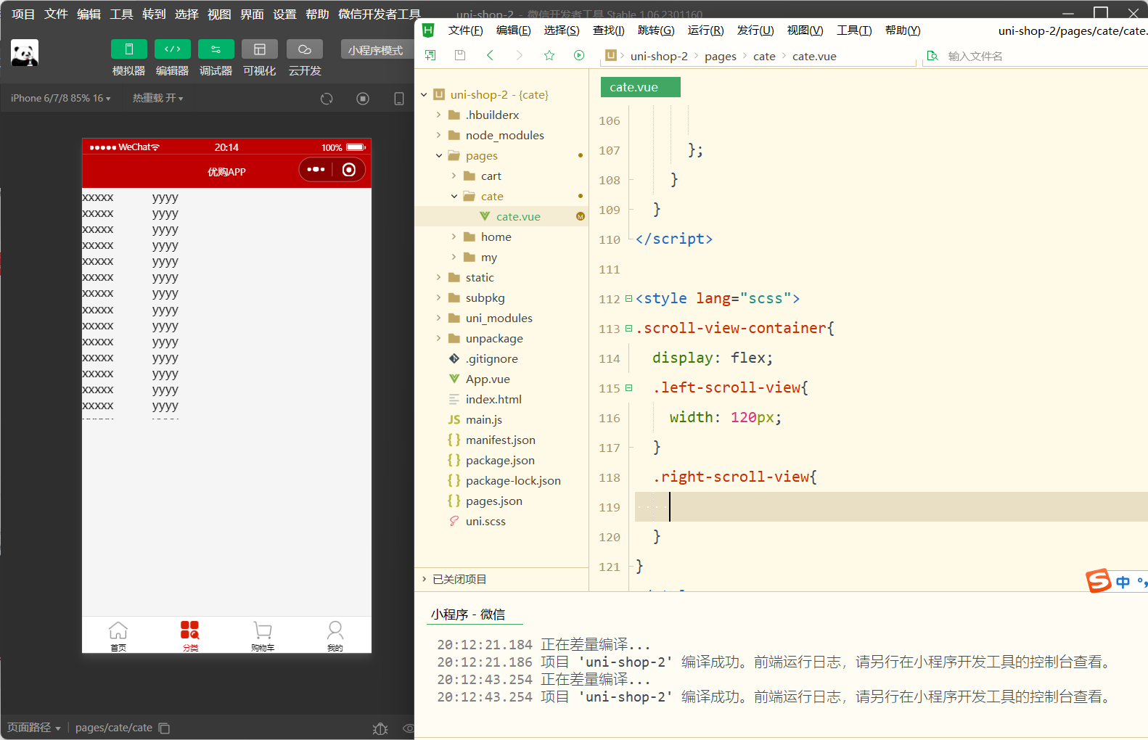Fold the style block at line 112

coord(628,299)
